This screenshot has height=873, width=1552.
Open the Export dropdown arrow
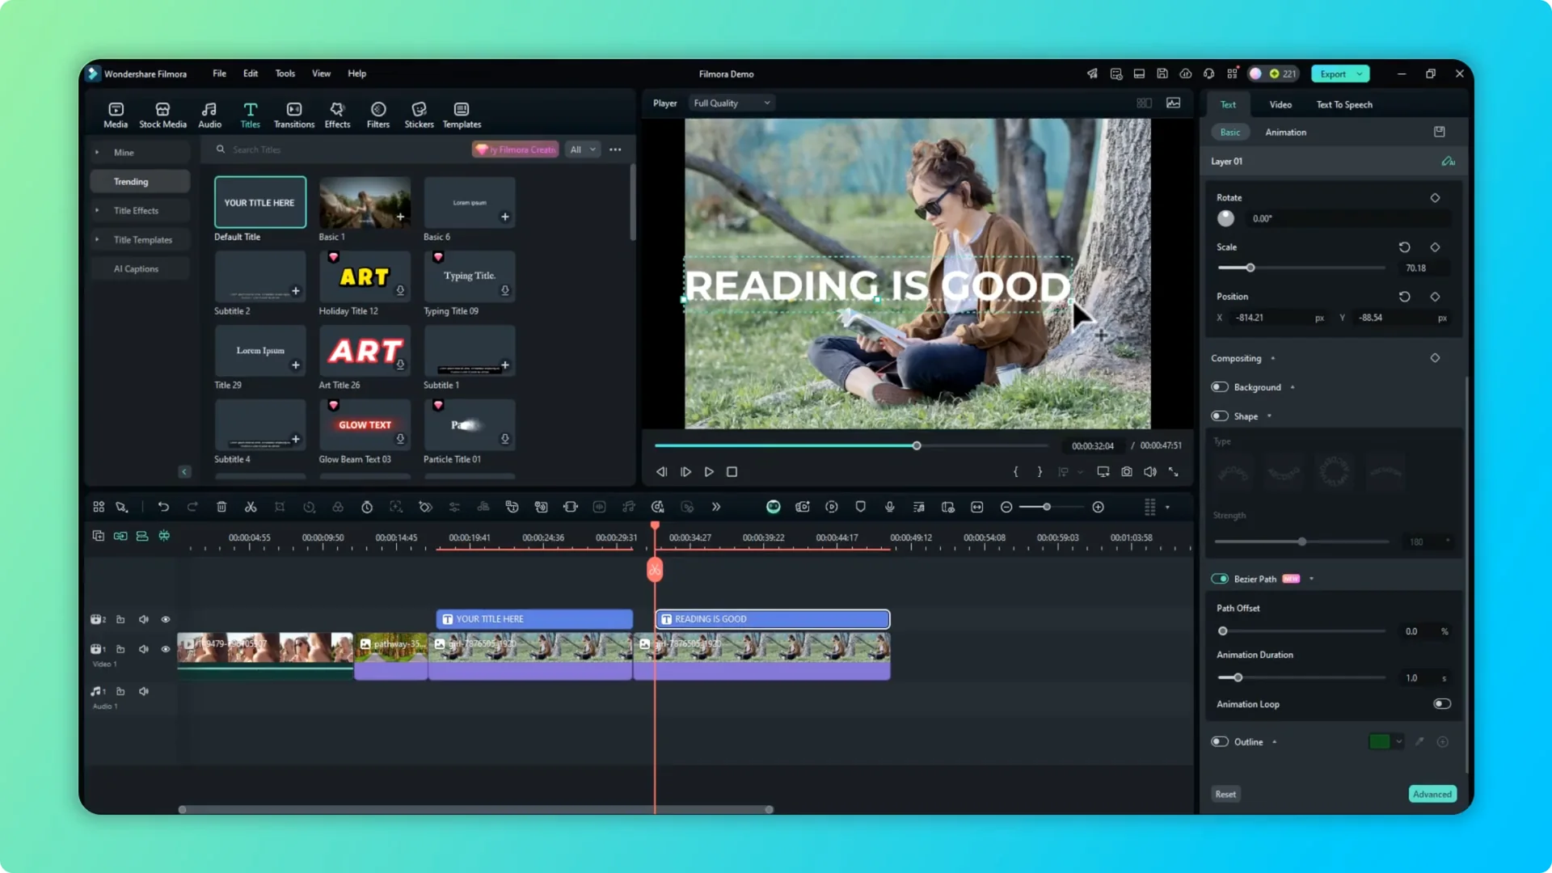(x=1360, y=74)
